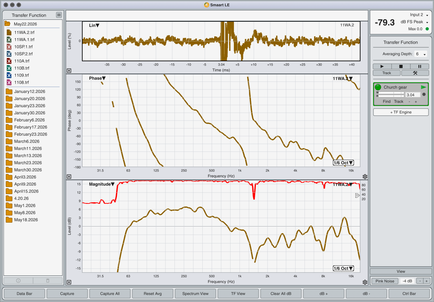Image resolution: width=434 pixels, height=302 pixels.
Task: Increase generator level with the plus button
Action: 427,281
